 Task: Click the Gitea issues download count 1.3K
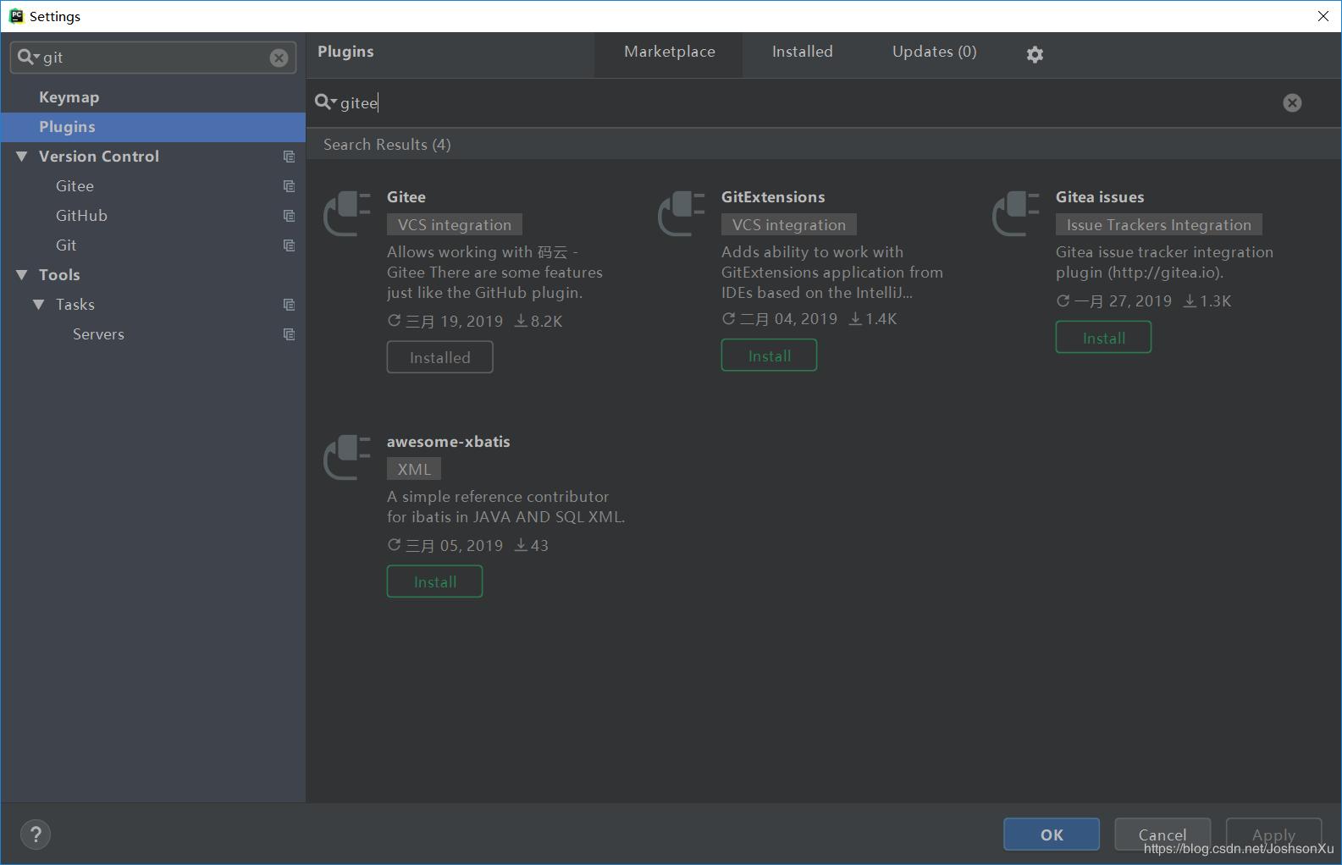pyautogui.click(x=1207, y=301)
